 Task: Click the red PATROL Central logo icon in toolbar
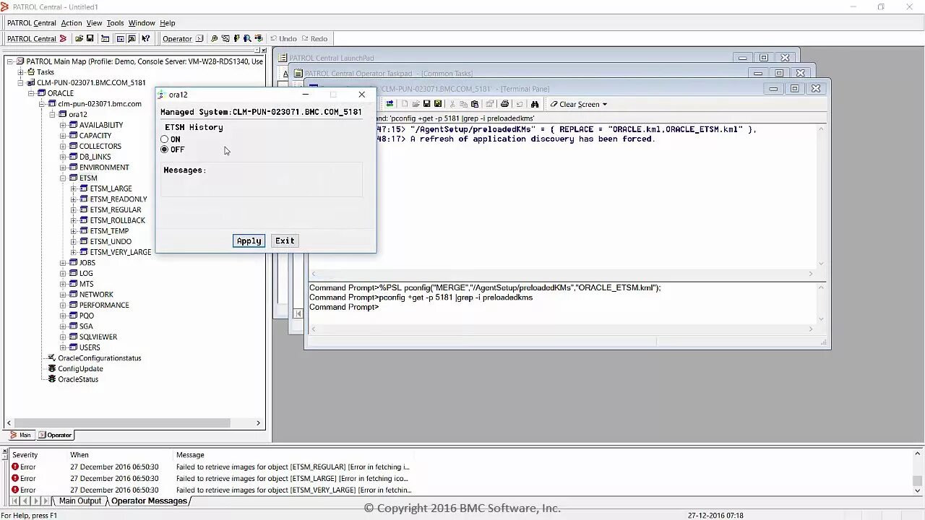[63, 38]
